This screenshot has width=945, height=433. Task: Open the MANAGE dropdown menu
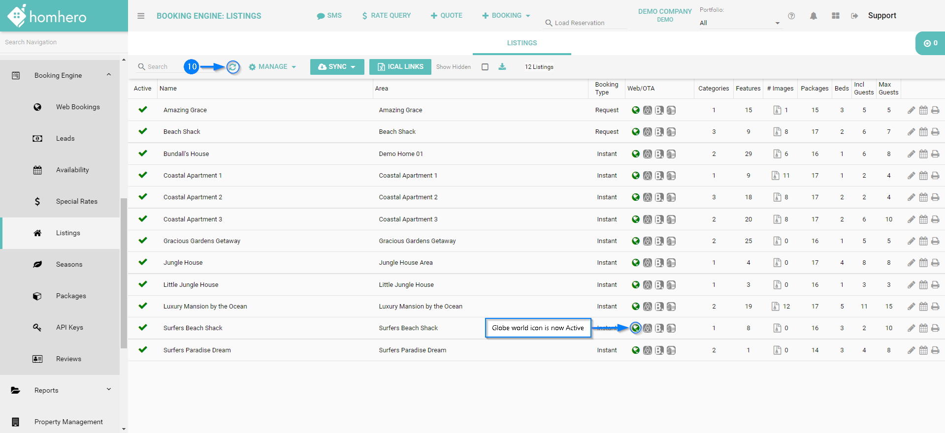(273, 67)
